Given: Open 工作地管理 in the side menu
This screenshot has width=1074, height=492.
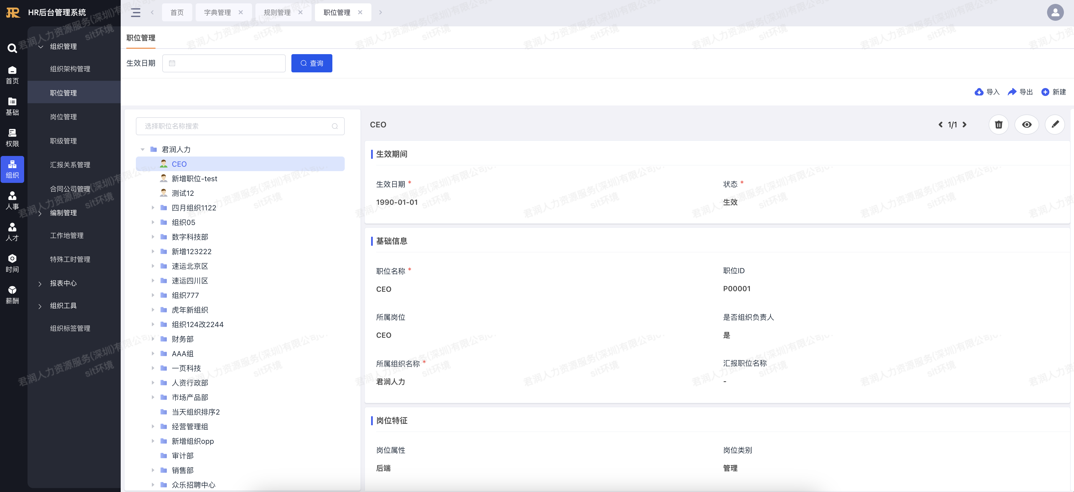Looking at the screenshot, I should [67, 236].
